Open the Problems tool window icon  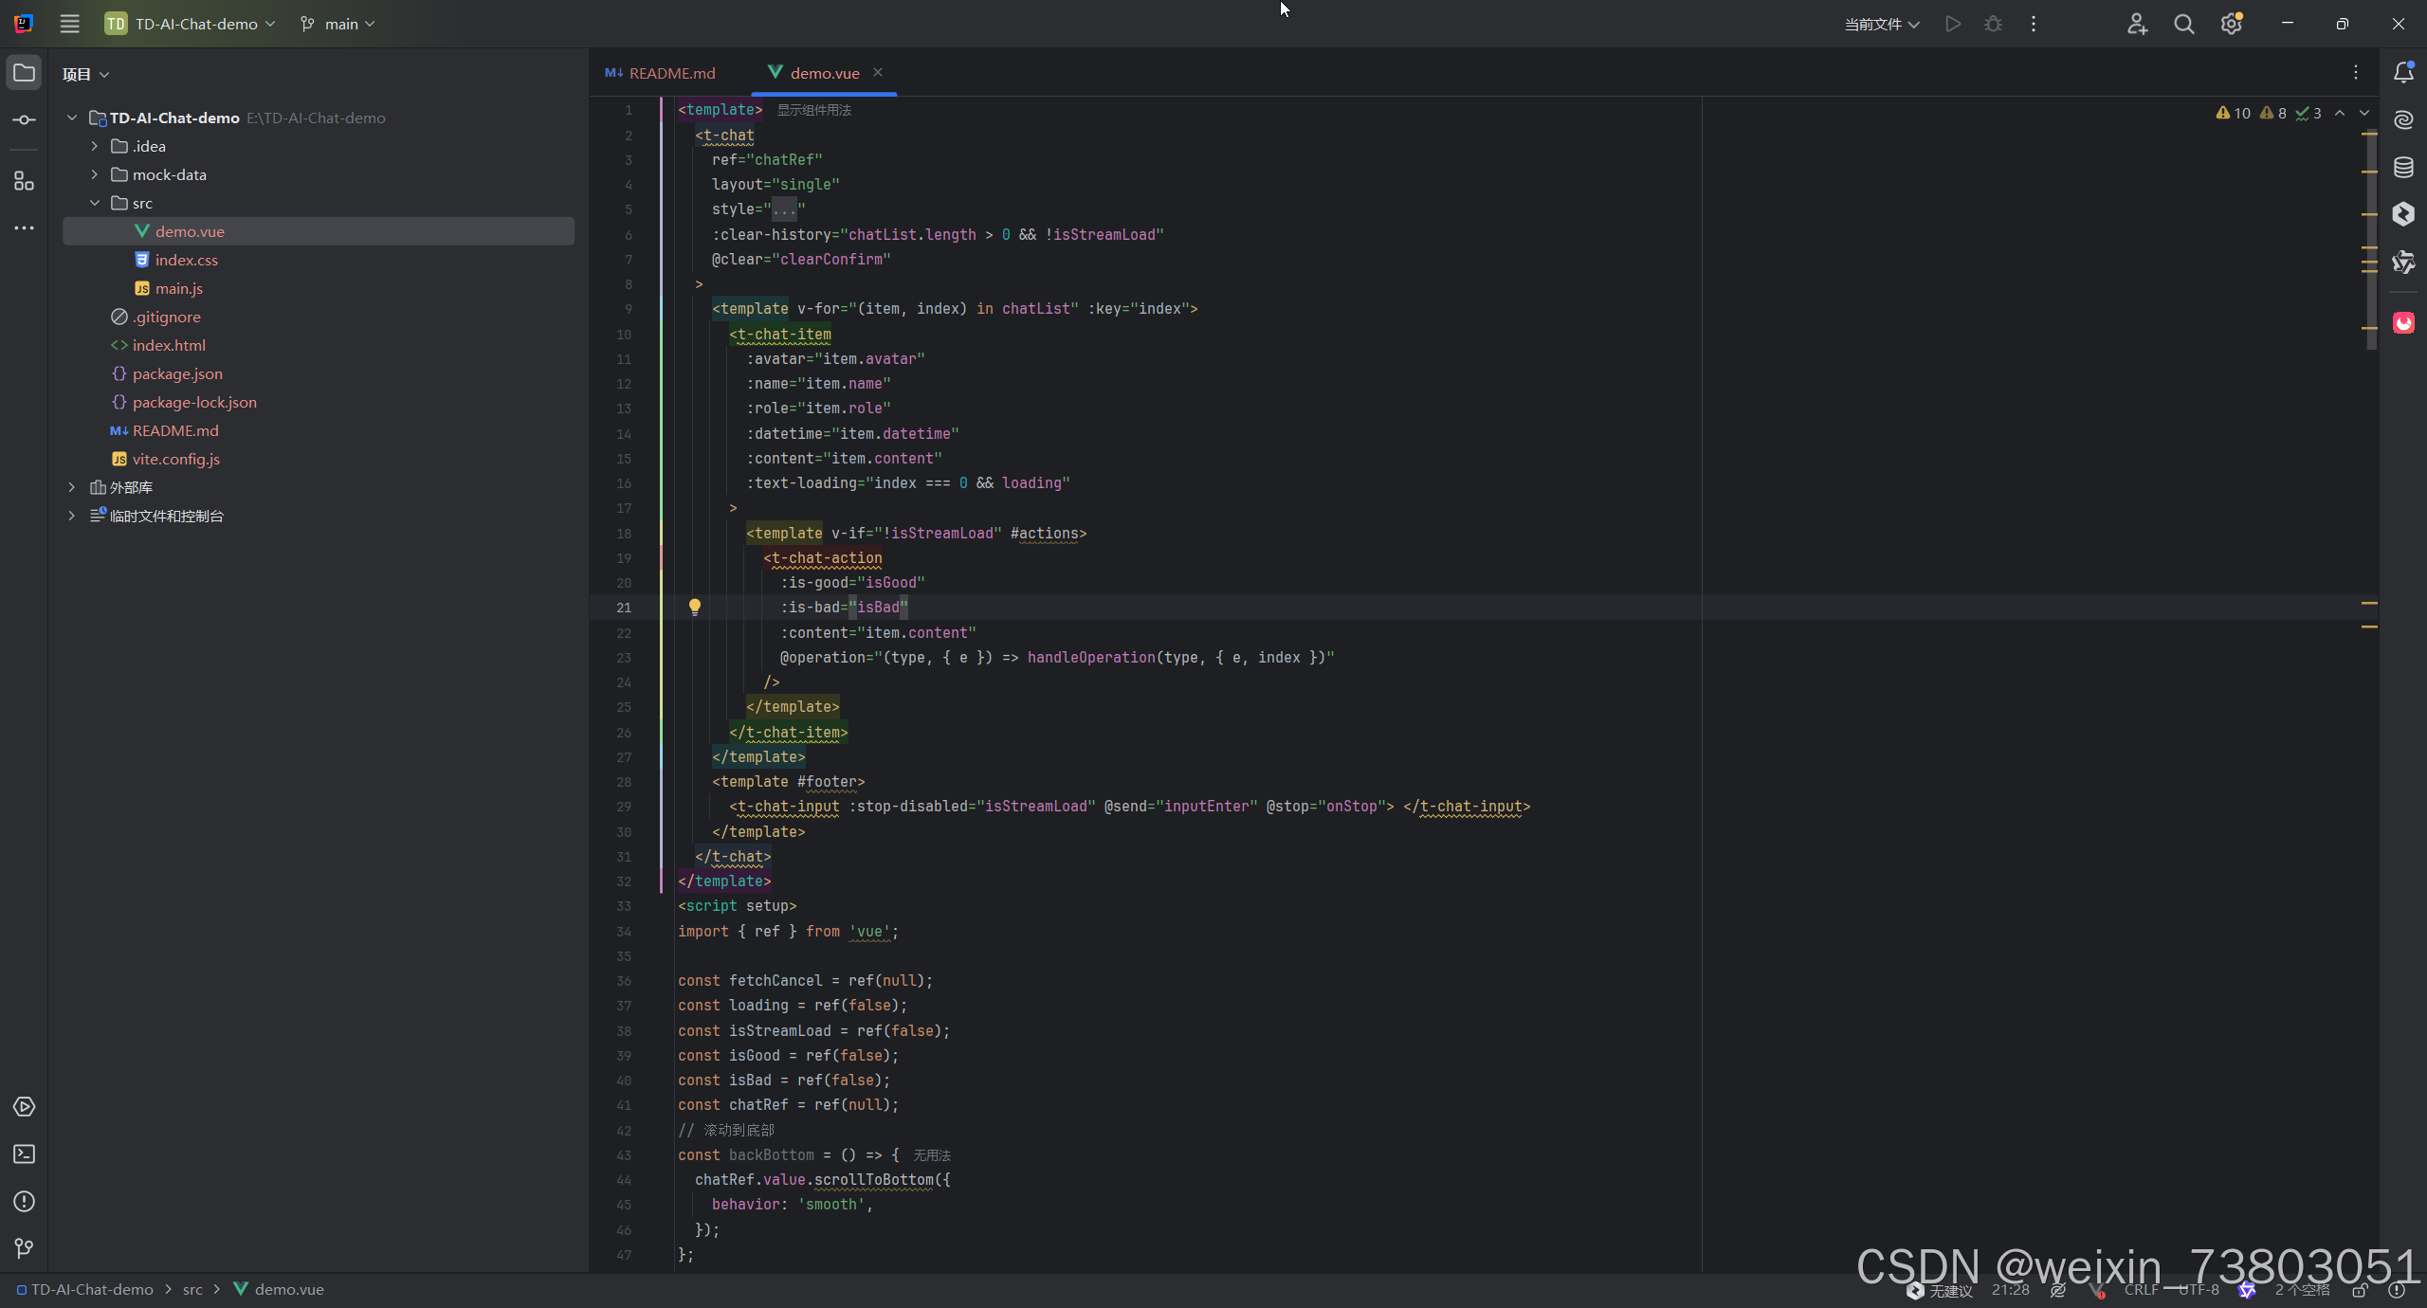click(x=25, y=1202)
